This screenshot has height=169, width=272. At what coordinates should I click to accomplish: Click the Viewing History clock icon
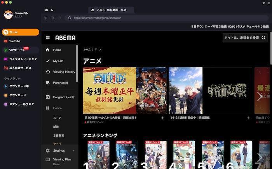pyautogui.click(x=48, y=72)
